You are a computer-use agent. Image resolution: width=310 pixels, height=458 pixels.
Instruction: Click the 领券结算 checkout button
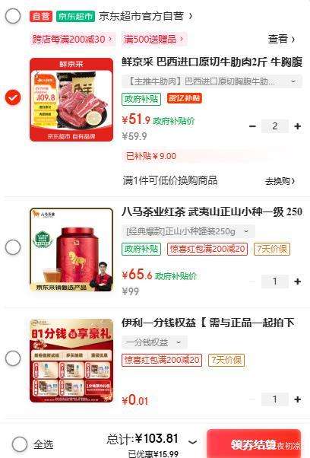(x=254, y=444)
